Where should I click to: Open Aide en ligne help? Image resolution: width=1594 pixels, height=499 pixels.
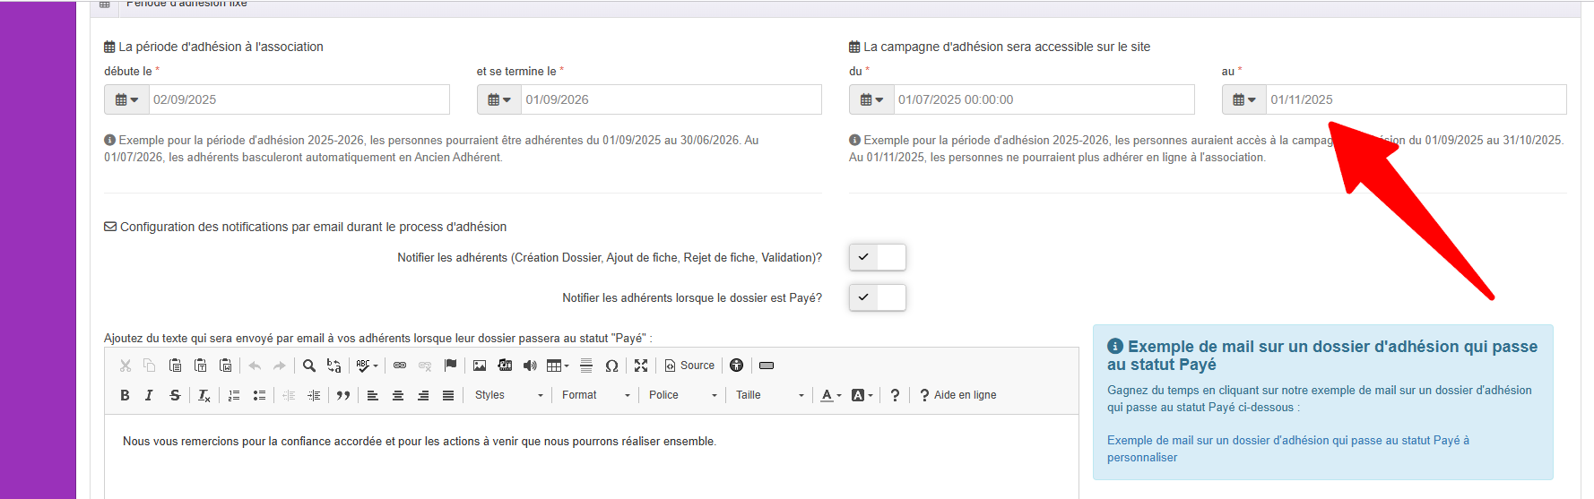pos(957,395)
